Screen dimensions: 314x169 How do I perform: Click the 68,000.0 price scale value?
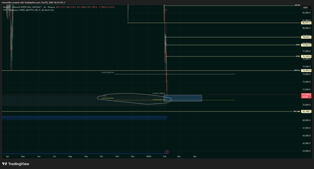(x=306, y=120)
